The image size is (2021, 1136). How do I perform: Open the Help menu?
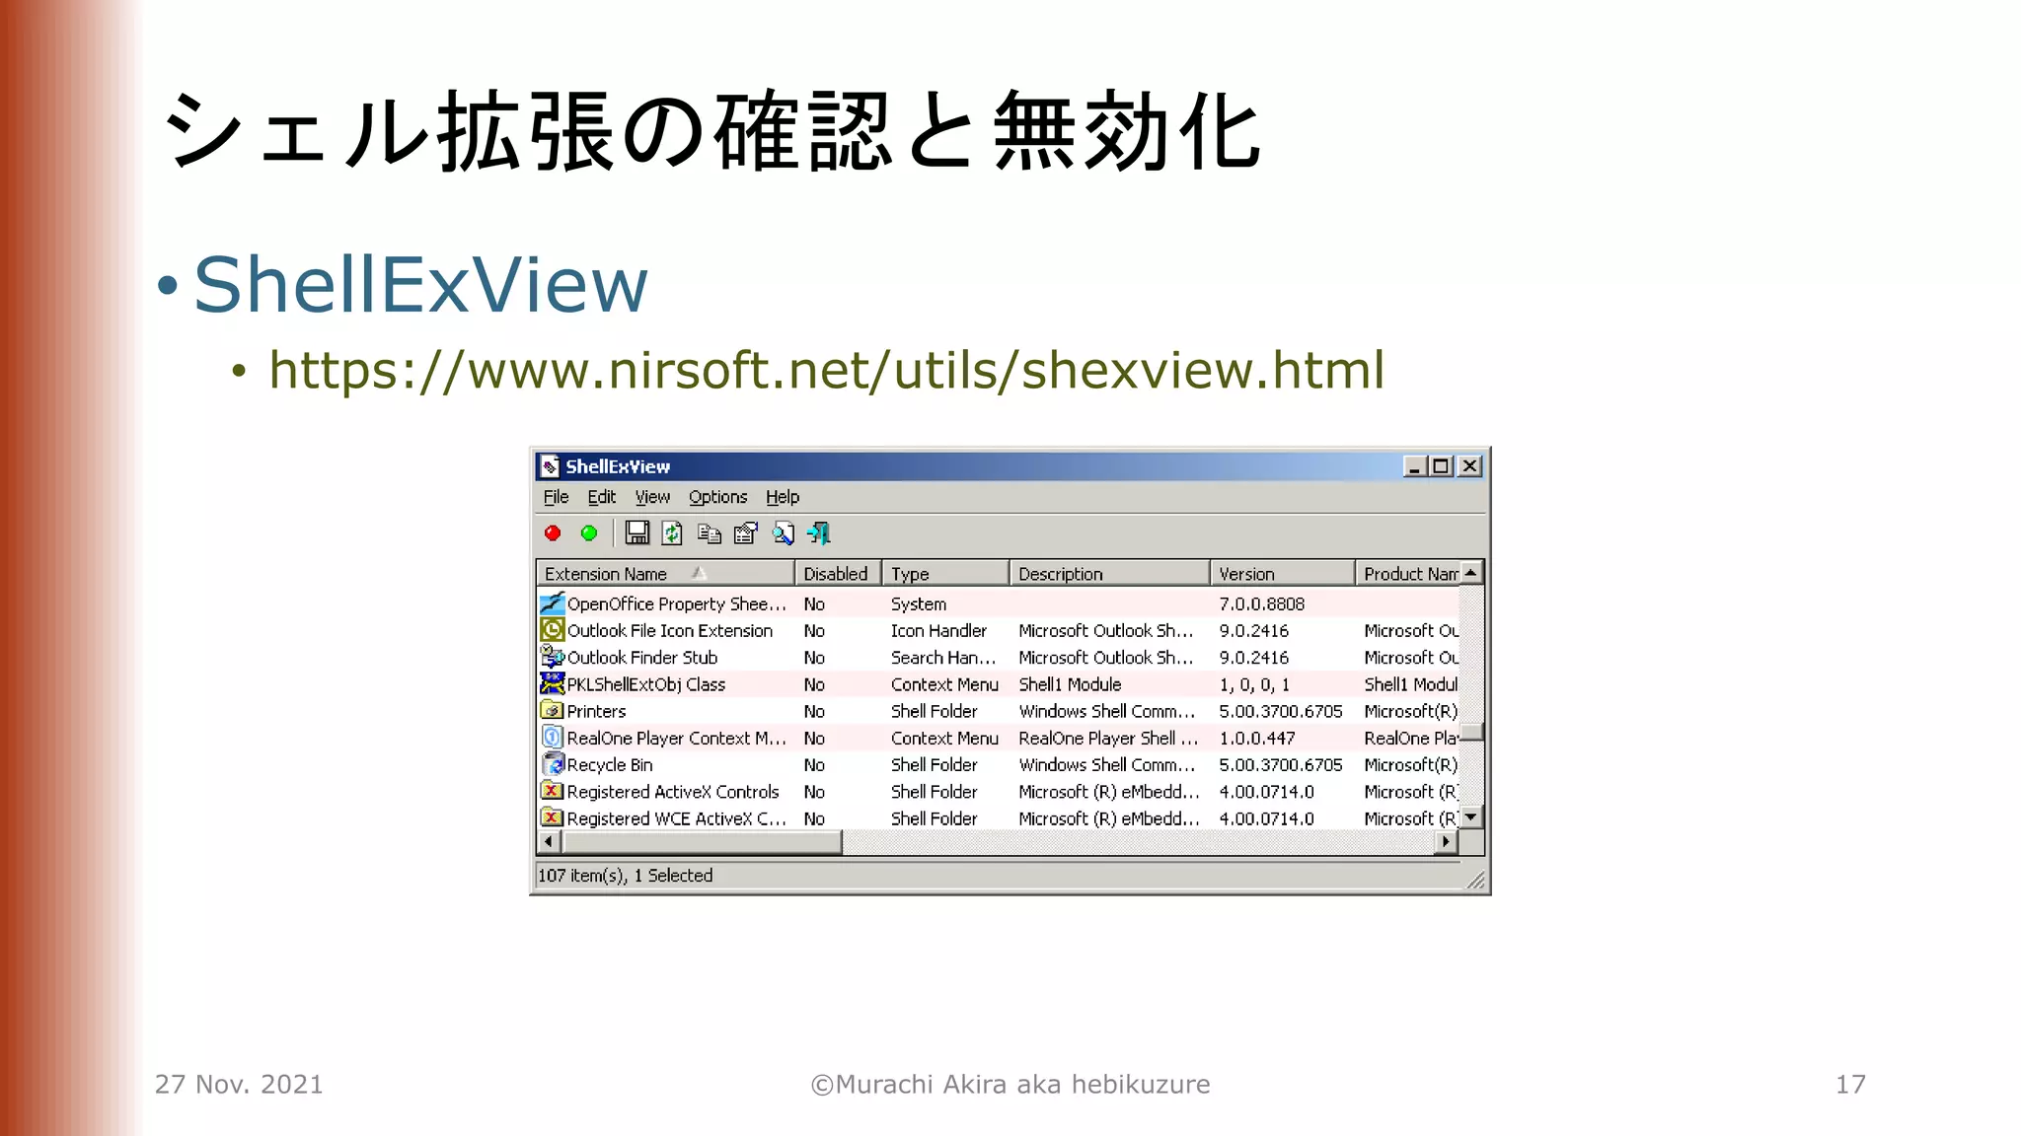pos(783,497)
